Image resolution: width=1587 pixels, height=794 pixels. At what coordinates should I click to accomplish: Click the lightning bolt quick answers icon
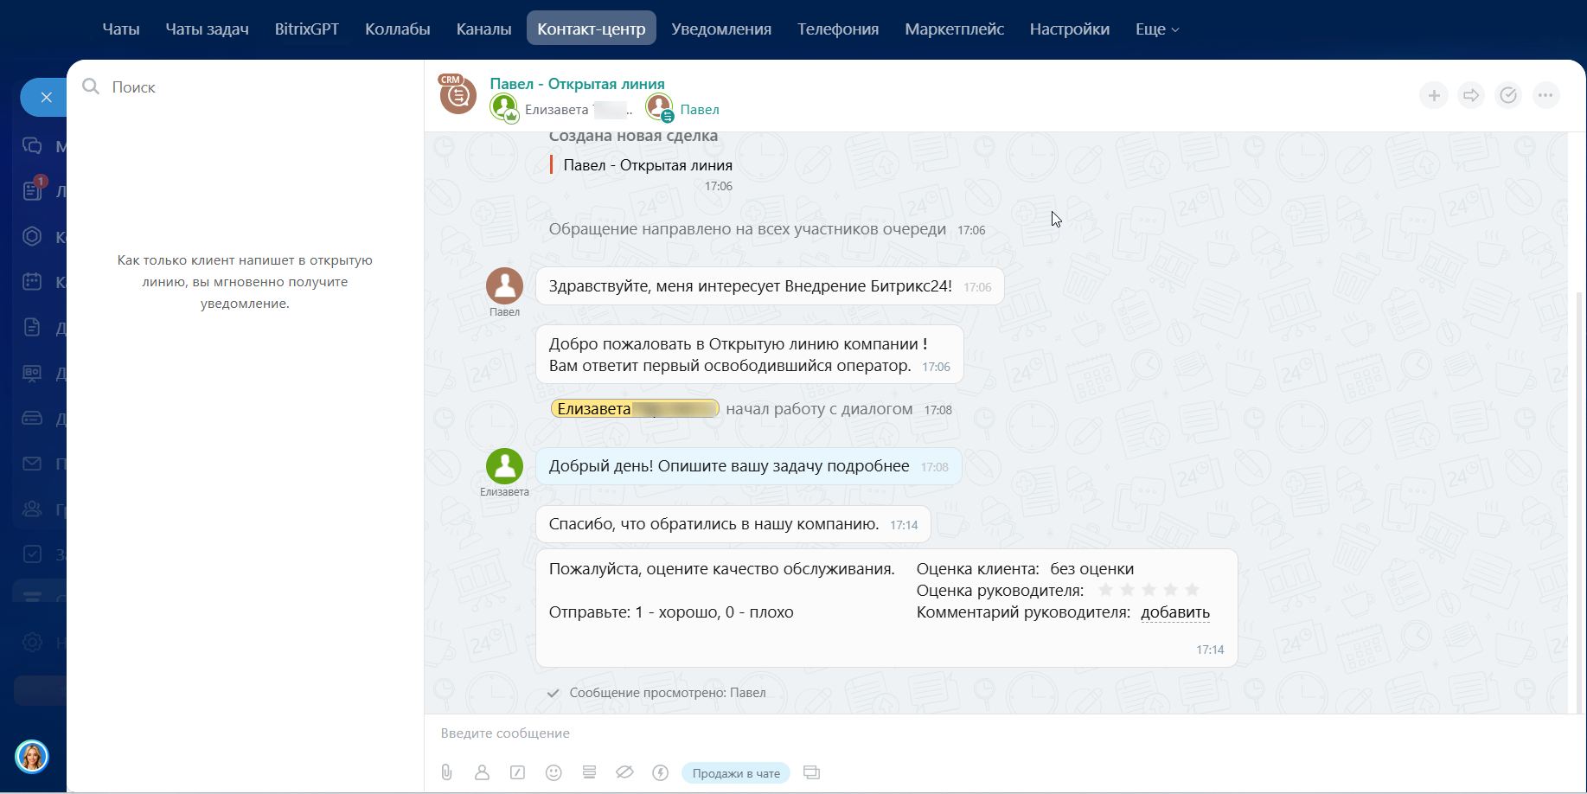click(660, 772)
